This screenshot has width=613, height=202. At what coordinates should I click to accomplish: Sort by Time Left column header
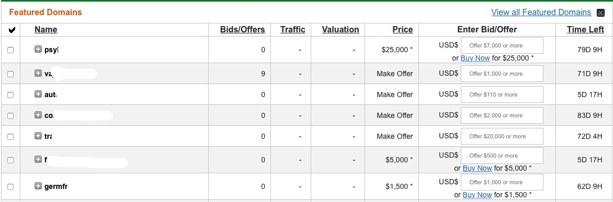(585, 30)
